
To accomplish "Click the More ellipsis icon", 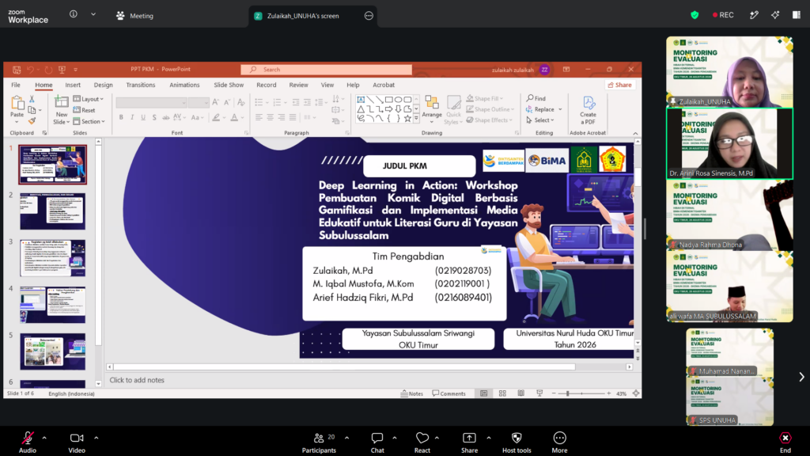I will click(559, 438).
